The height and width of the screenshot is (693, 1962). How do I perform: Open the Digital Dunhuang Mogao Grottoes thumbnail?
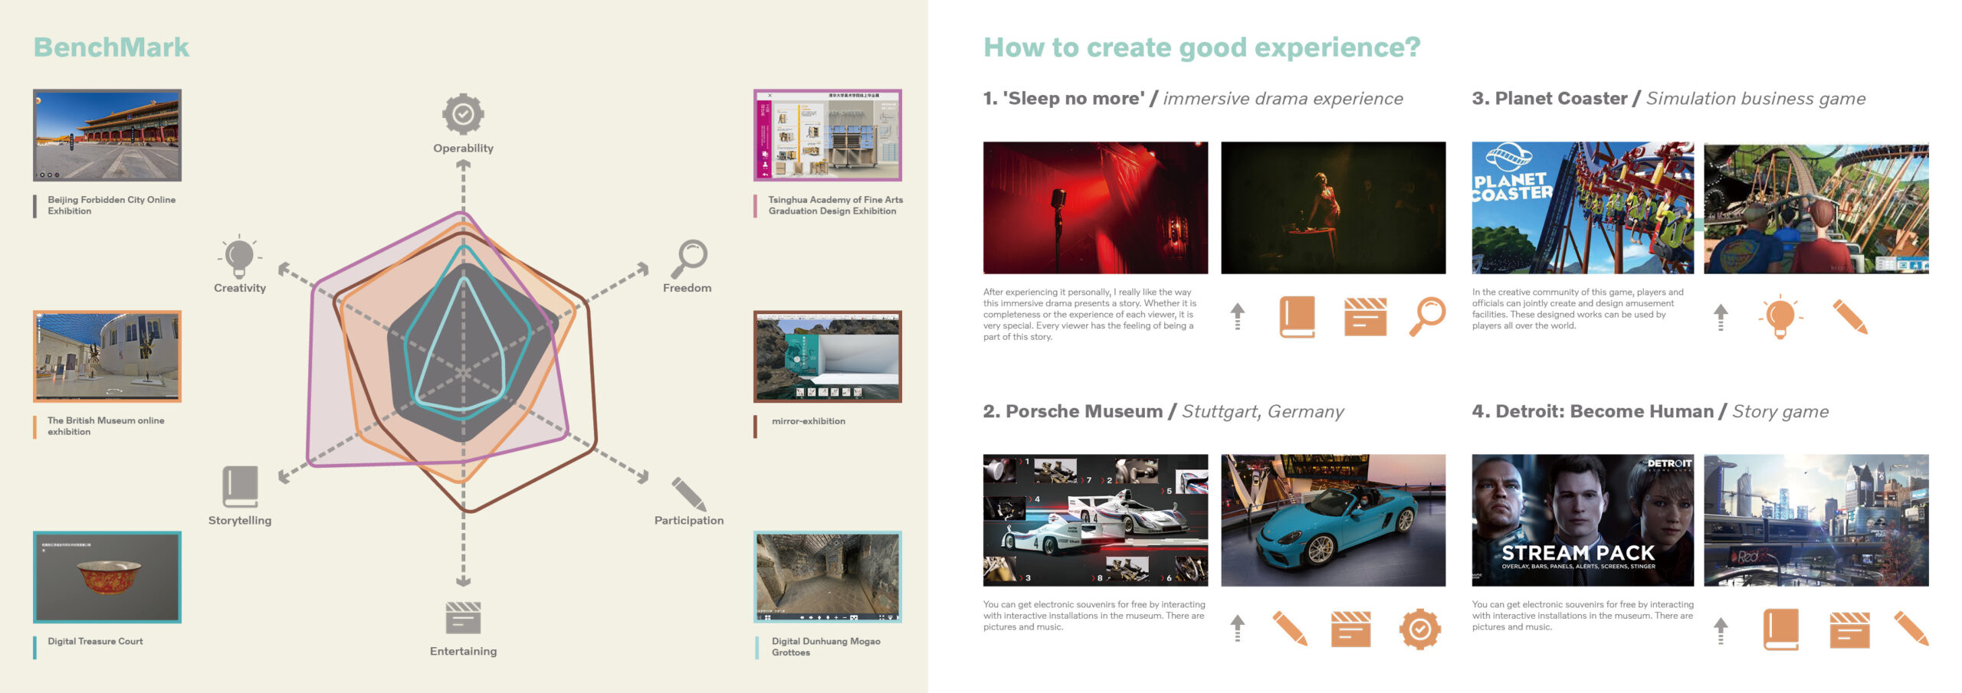(x=828, y=577)
